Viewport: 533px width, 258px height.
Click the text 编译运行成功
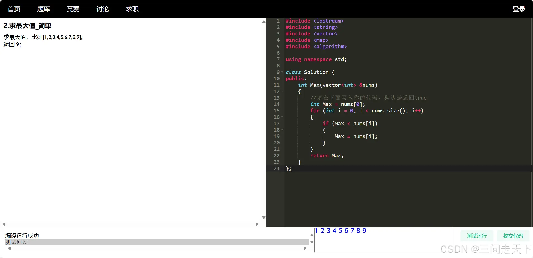pyautogui.click(x=22, y=236)
